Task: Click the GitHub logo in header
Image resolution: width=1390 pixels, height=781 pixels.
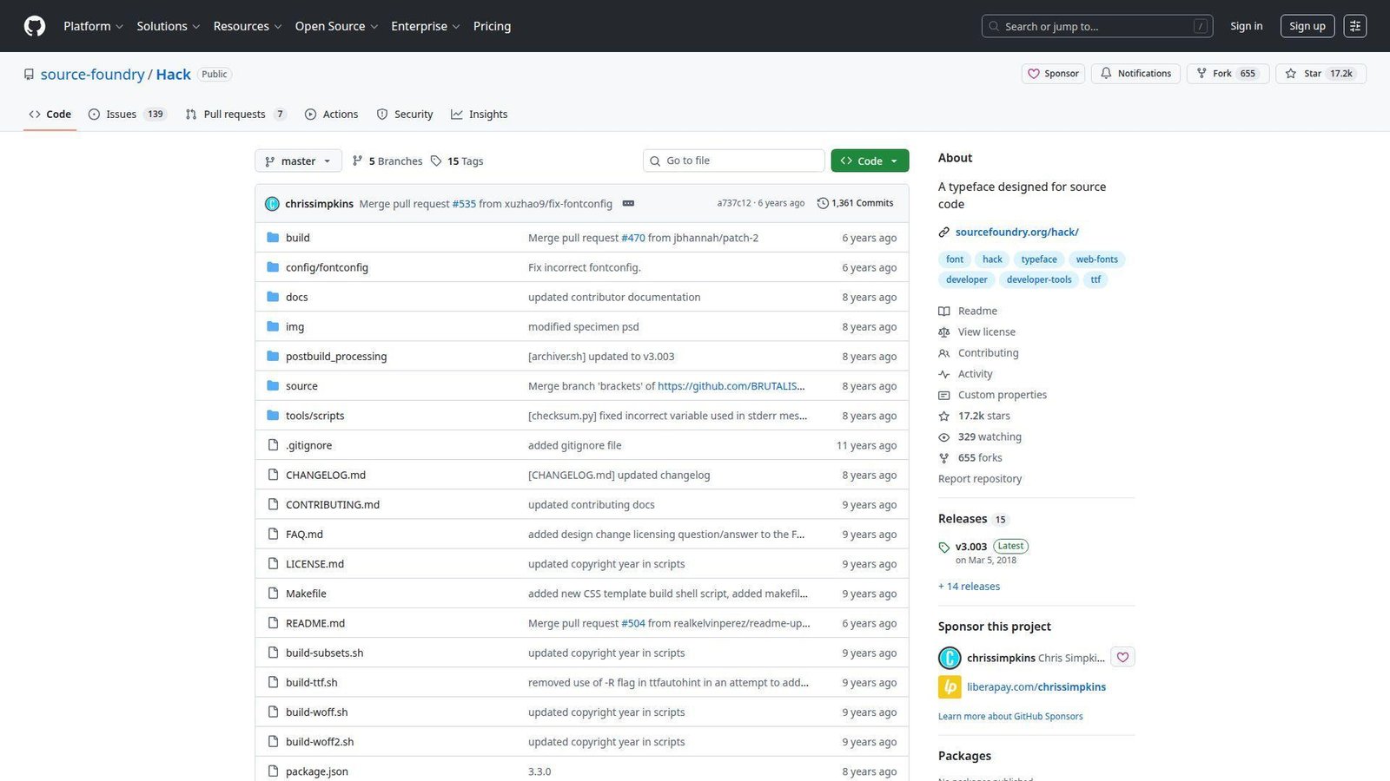Action: click(35, 26)
